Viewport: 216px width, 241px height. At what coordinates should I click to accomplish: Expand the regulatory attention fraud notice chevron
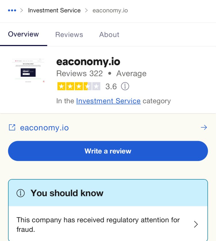pos(196,224)
